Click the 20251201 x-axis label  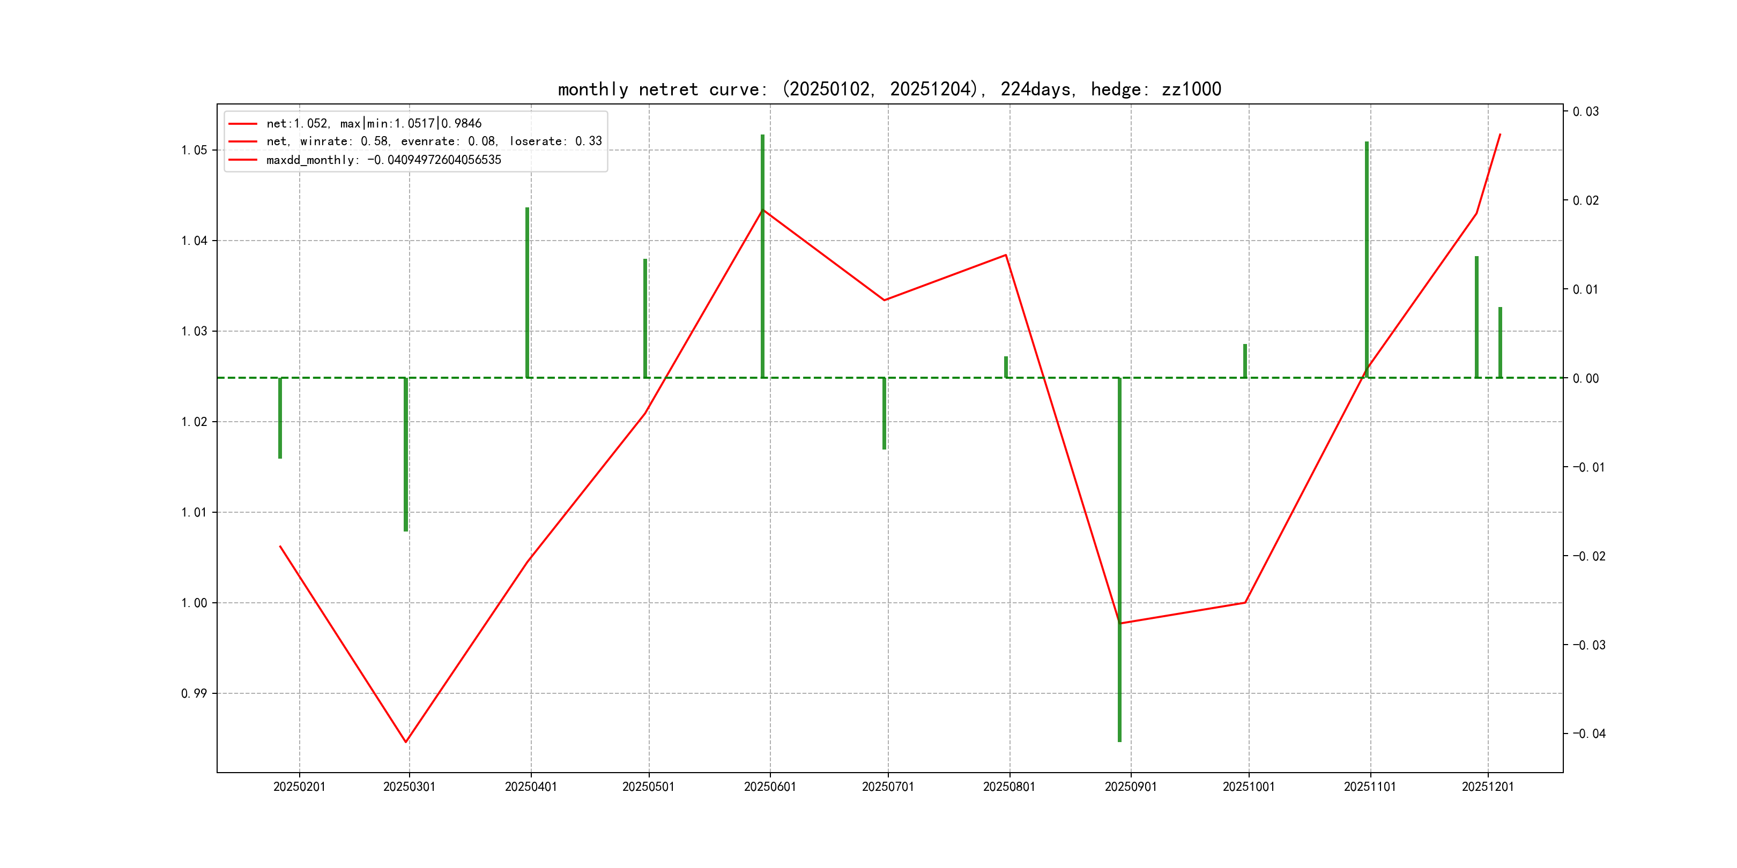click(x=1488, y=787)
